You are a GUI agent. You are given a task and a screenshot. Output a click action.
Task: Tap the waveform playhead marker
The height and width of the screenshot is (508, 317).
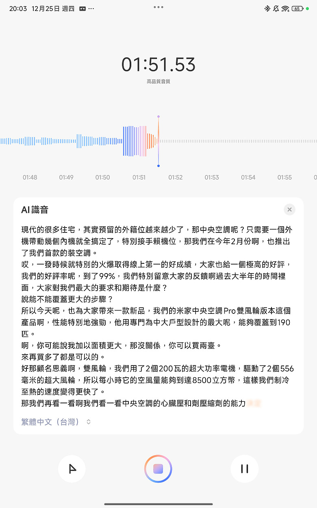(x=158, y=141)
